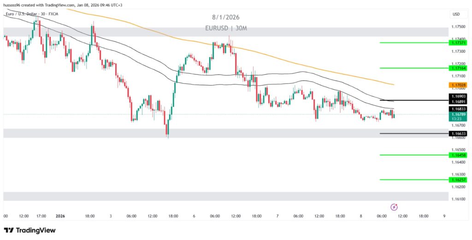
Task: Click the 2026 label on time axis
Action: click(61, 216)
